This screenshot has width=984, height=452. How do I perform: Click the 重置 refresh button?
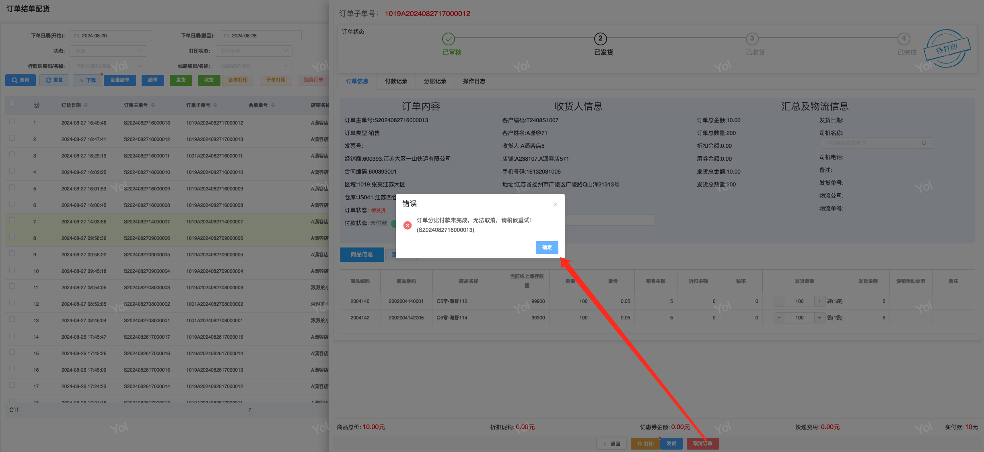54,80
